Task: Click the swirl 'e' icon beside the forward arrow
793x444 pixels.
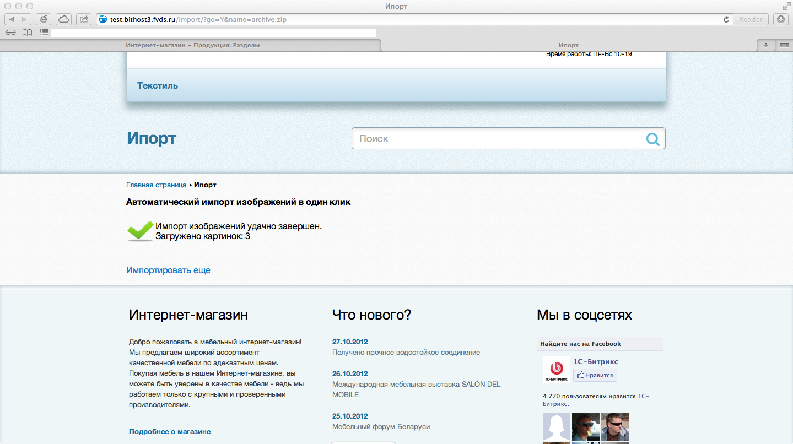Action: [x=43, y=19]
